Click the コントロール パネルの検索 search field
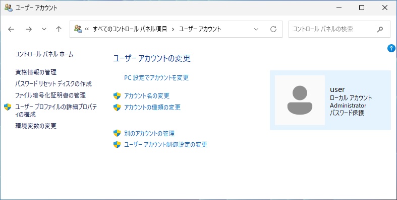397x200 pixels. pos(339,29)
